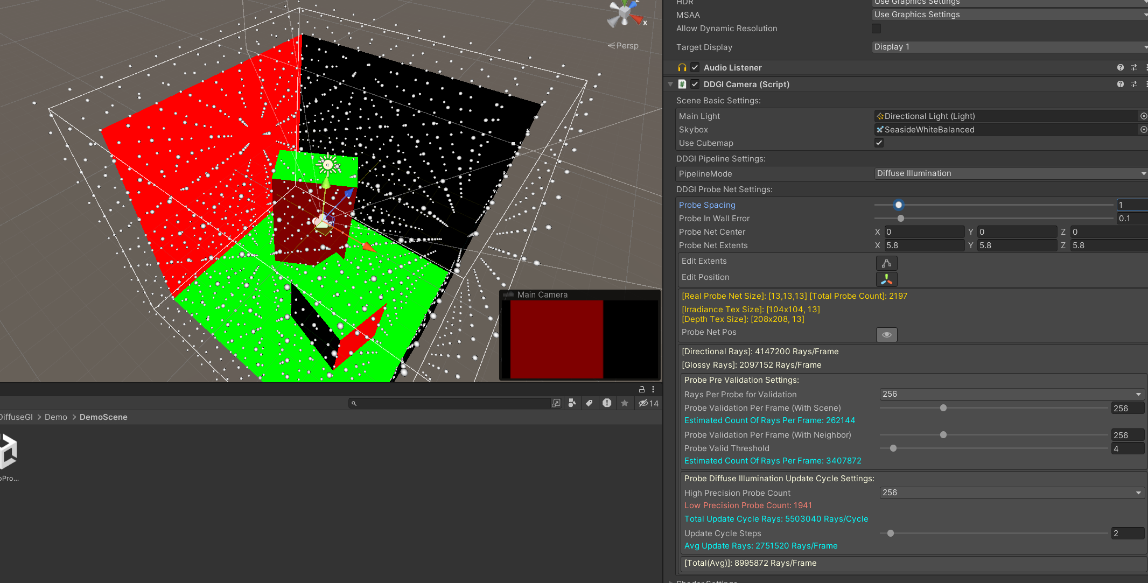Screen dimensions: 1148x583
Task: Toggle Persp projection label in Scene view
Action: coord(624,46)
